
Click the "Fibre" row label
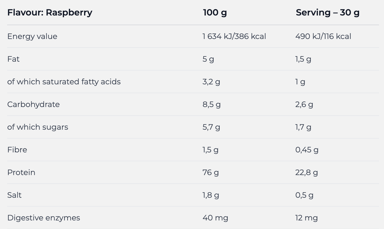click(x=17, y=150)
